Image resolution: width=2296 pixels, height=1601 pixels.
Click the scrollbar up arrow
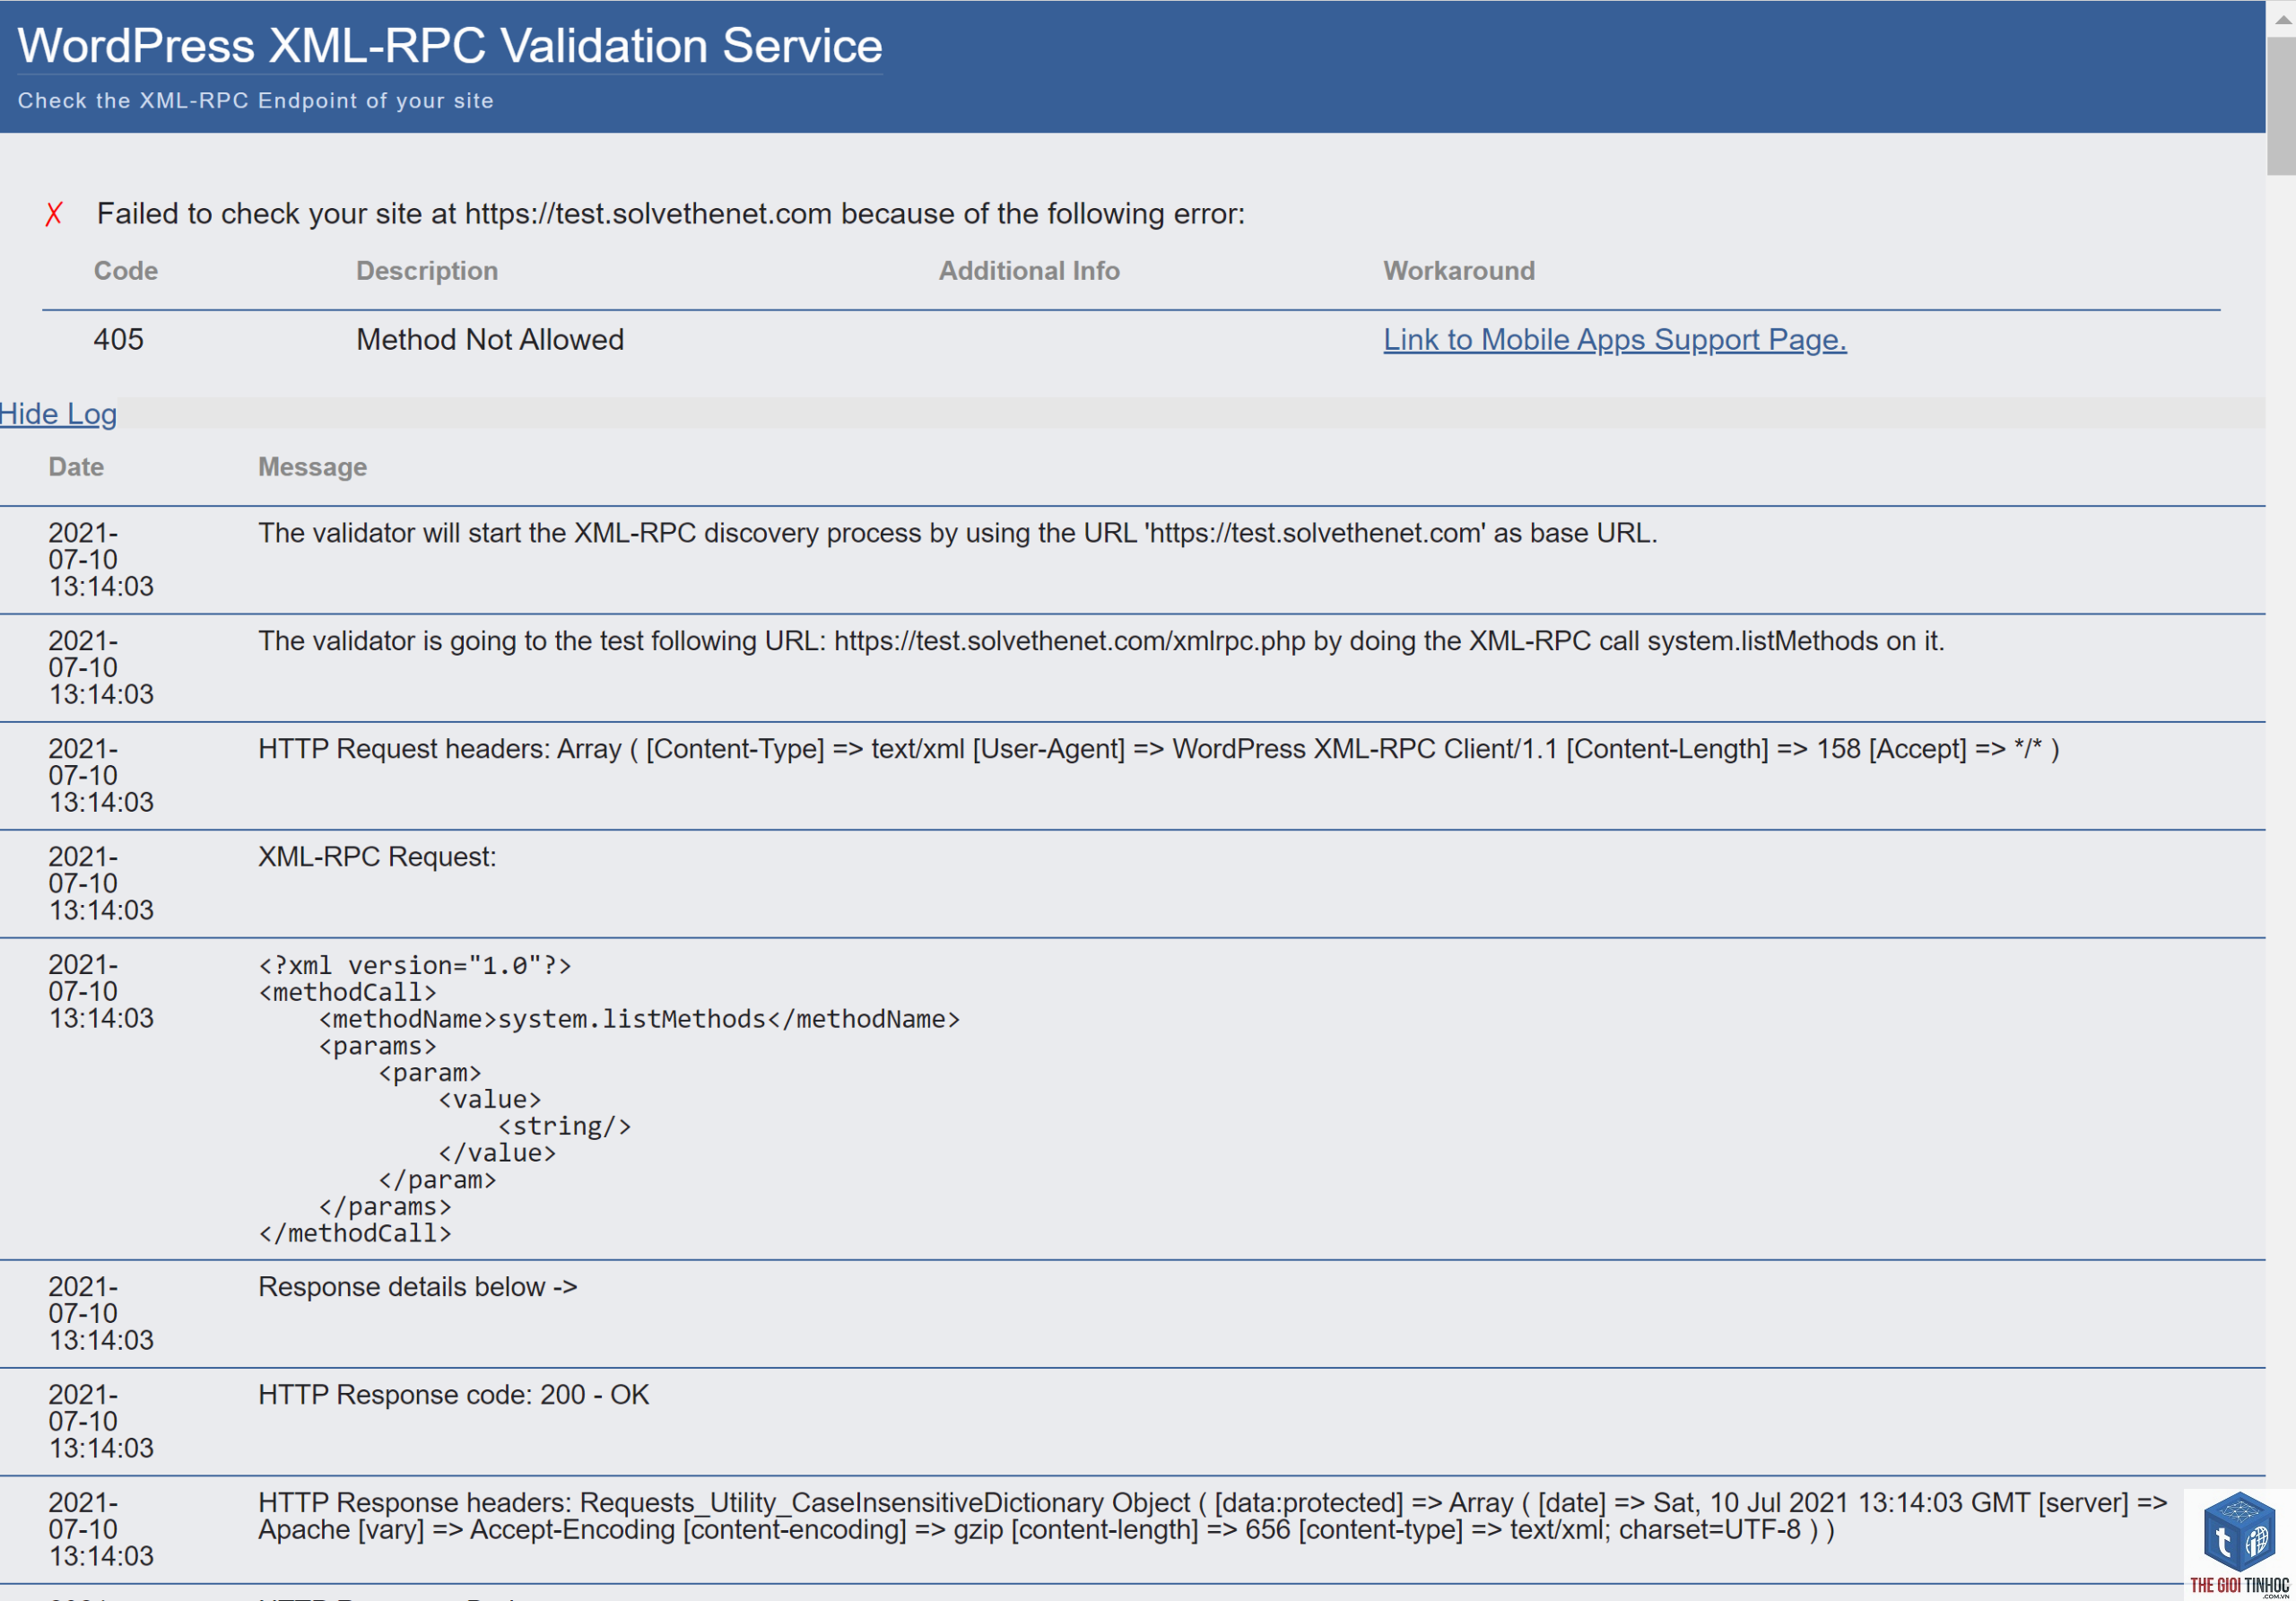[x=2282, y=18]
